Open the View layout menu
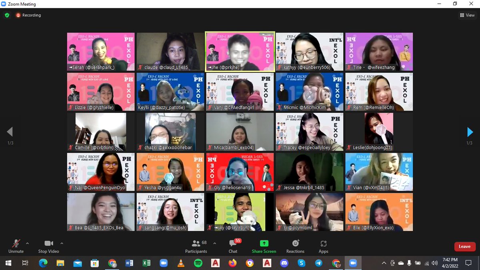The height and width of the screenshot is (270, 480). (467, 15)
